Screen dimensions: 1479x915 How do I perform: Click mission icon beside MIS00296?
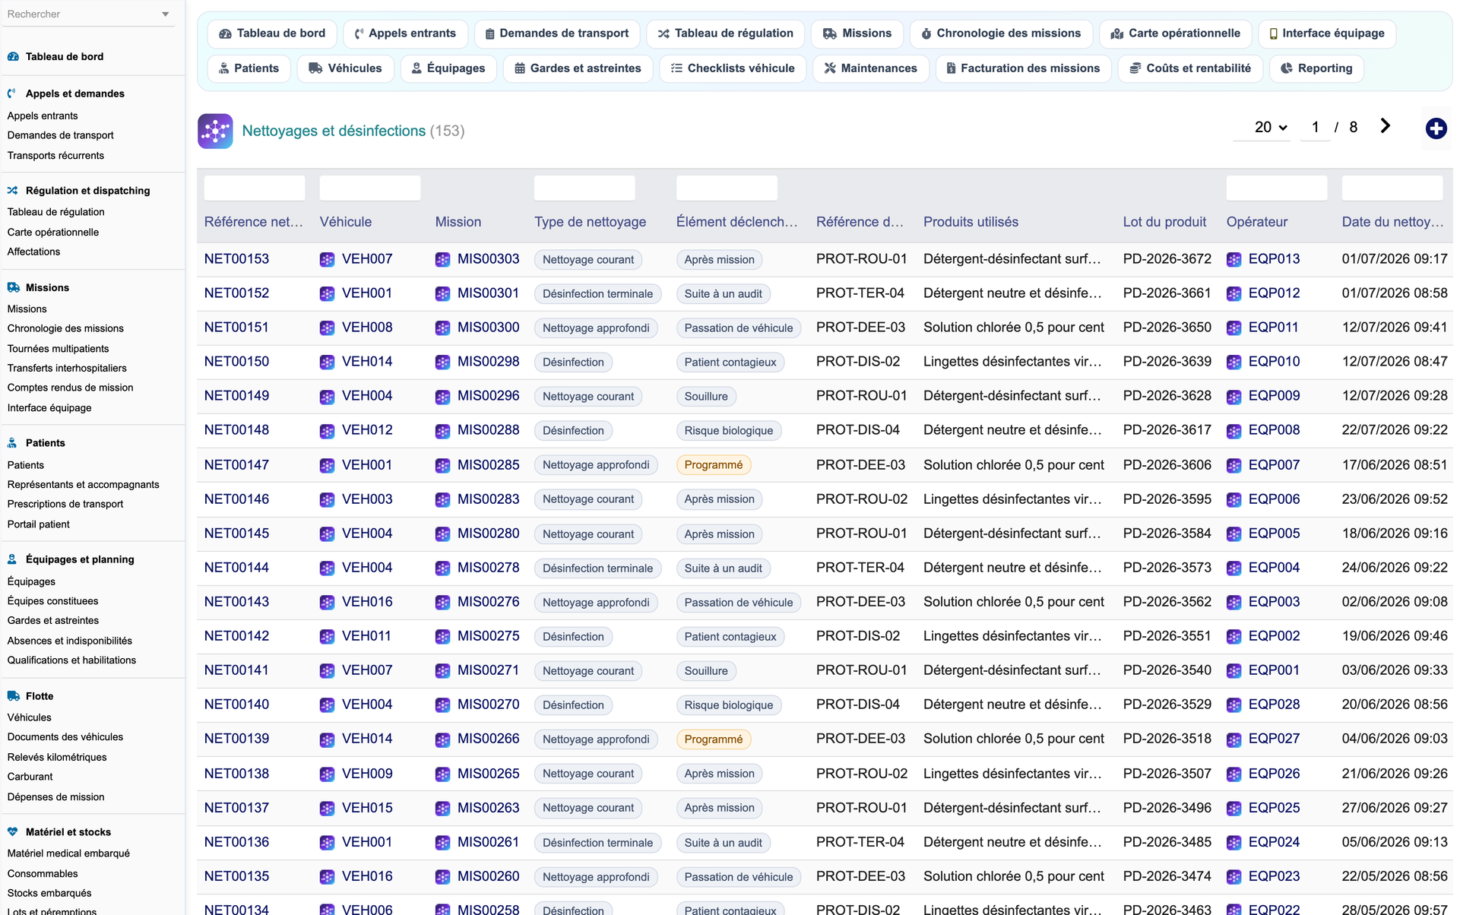[442, 396]
